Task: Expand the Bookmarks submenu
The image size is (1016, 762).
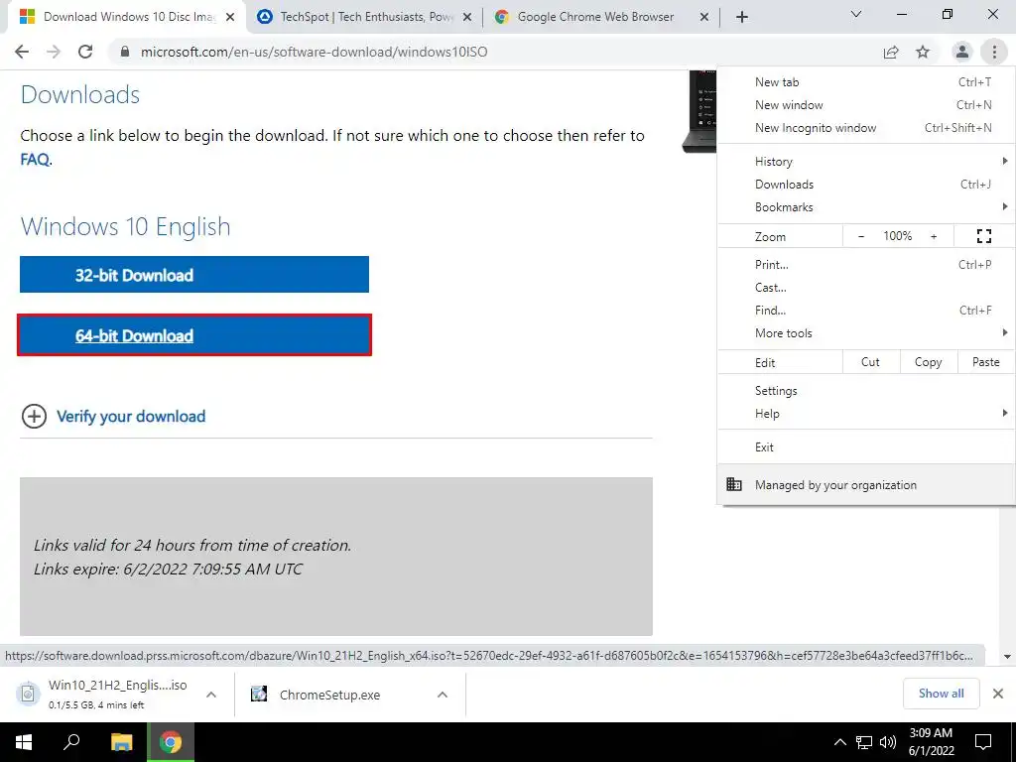Action: 865,207
